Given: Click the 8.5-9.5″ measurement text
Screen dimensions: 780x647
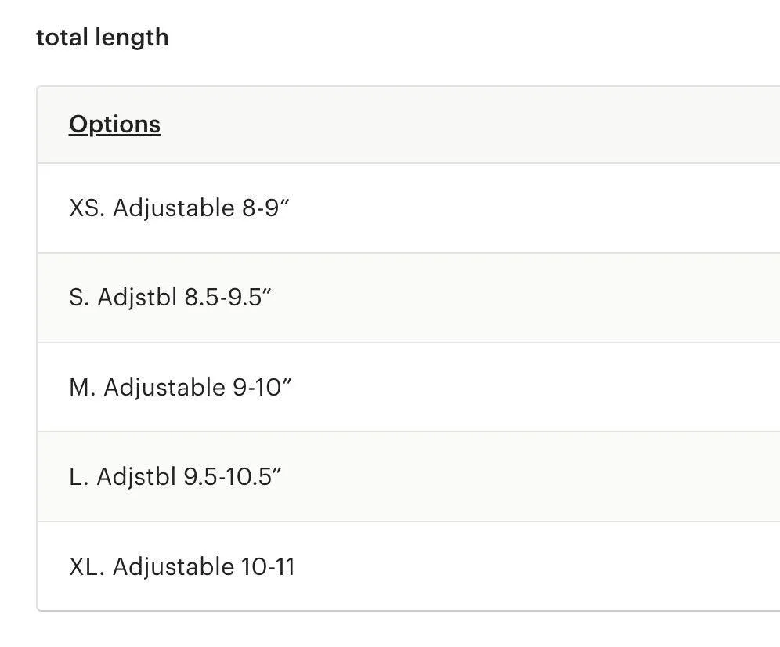Looking at the screenshot, I should 228,297.
